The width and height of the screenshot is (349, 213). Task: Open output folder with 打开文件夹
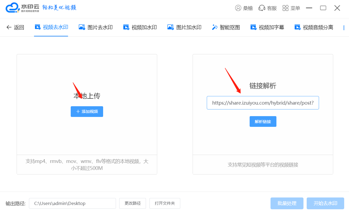pyautogui.click(x=165, y=203)
